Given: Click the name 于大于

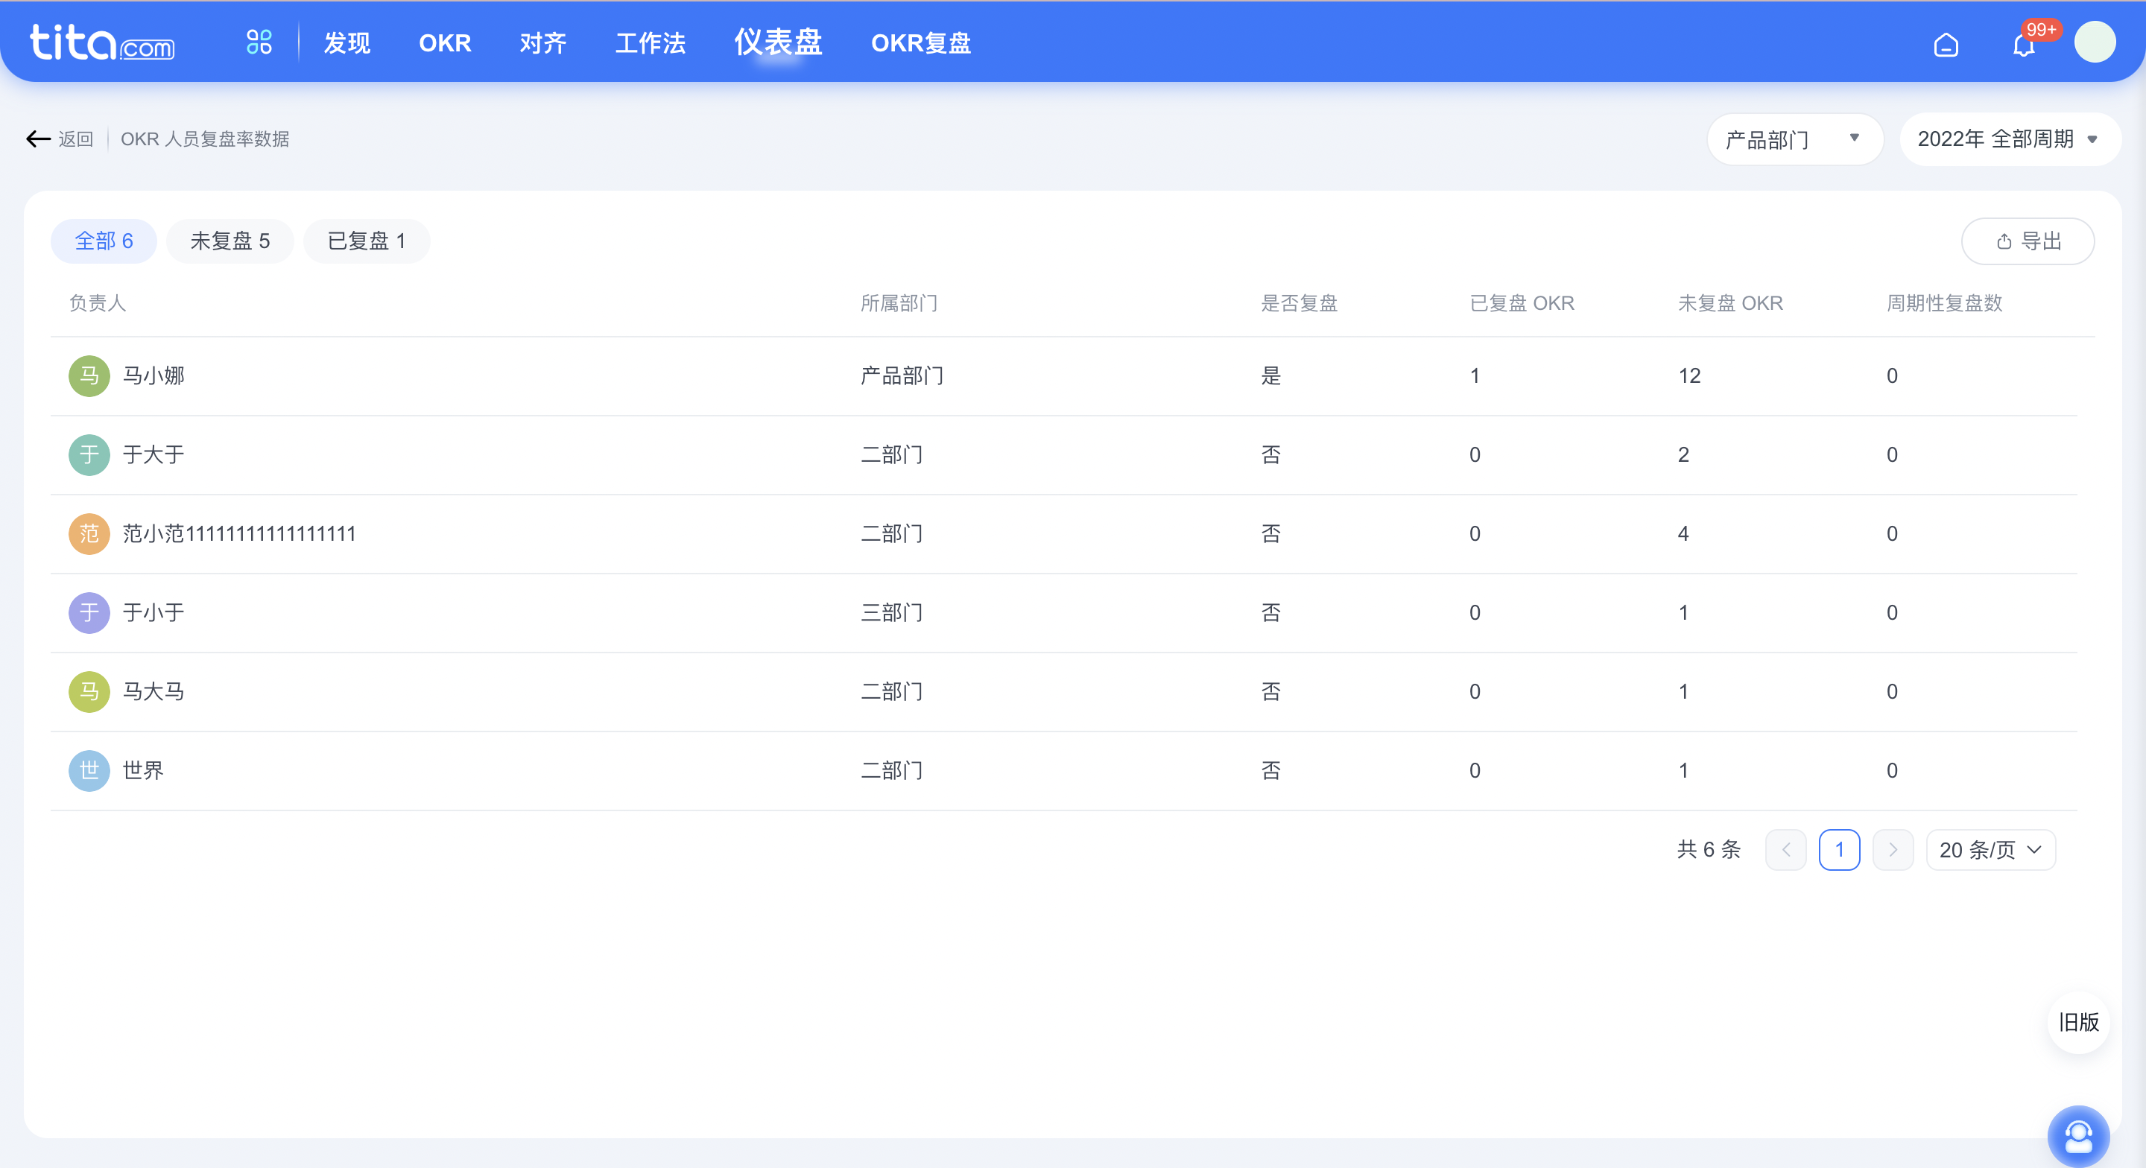Looking at the screenshot, I should (154, 455).
